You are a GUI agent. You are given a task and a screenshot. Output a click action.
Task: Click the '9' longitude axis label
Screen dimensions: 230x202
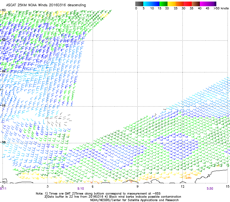tap(137, 186)
